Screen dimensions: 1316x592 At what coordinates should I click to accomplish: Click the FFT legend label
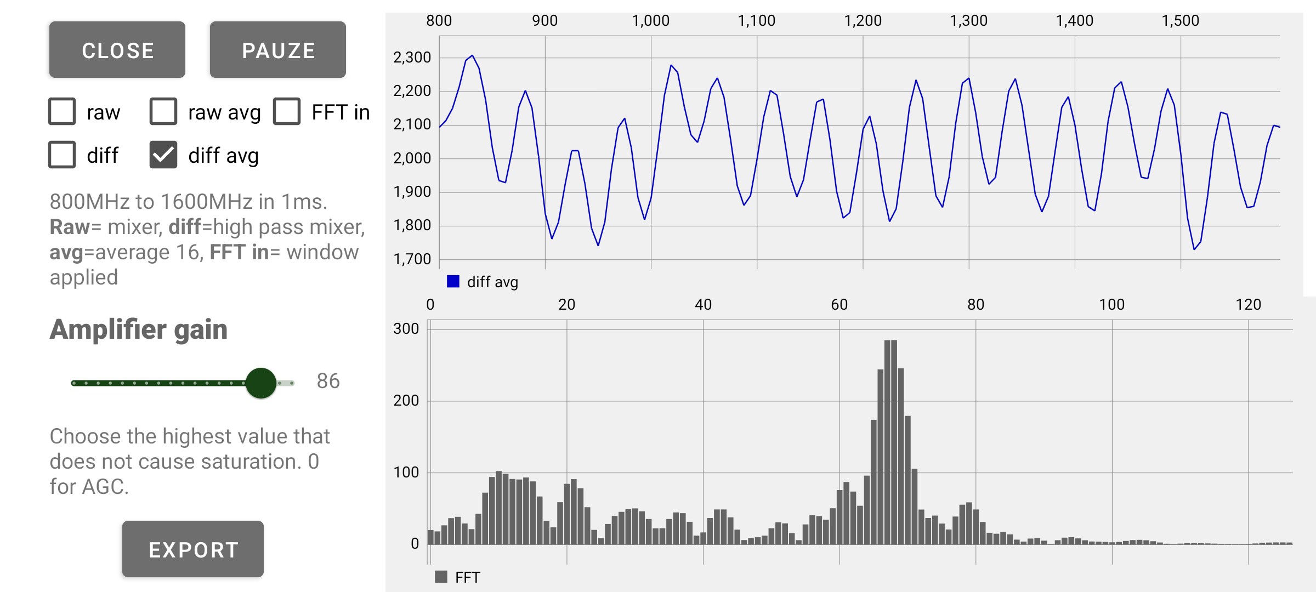(x=467, y=577)
